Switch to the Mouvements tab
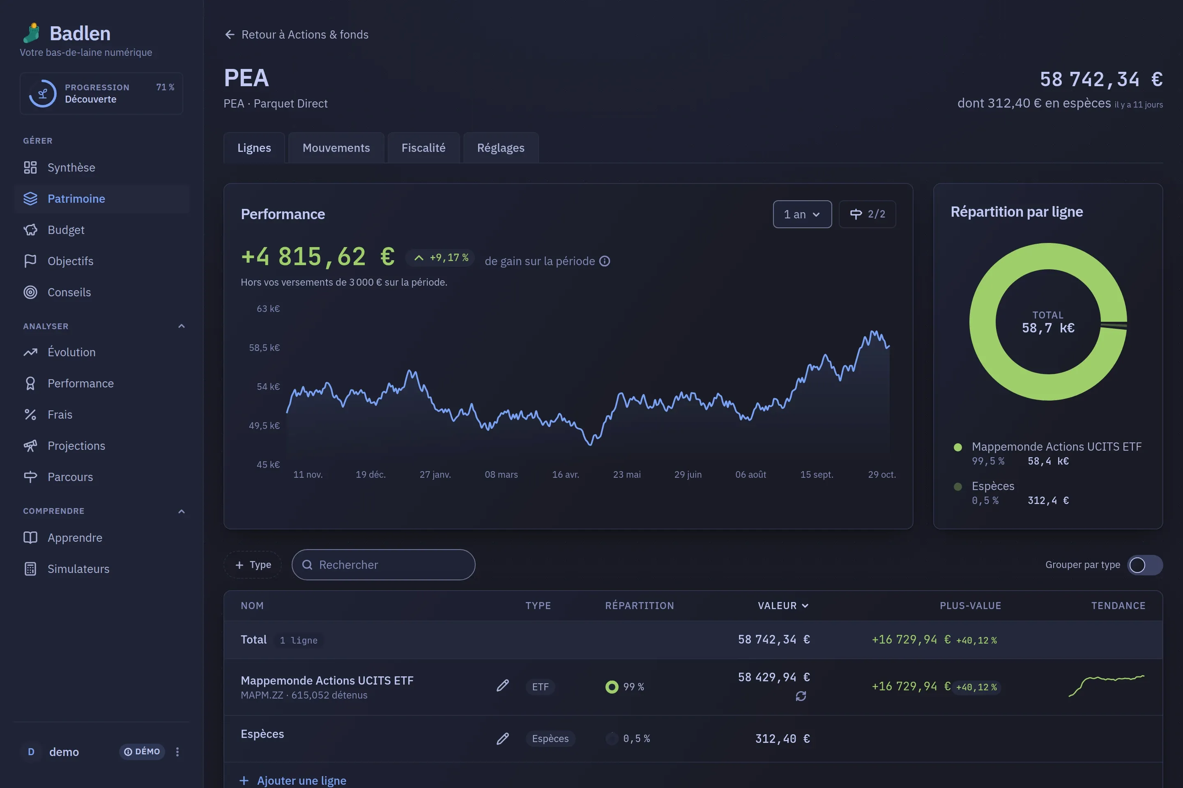The image size is (1183, 788). click(336, 148)
